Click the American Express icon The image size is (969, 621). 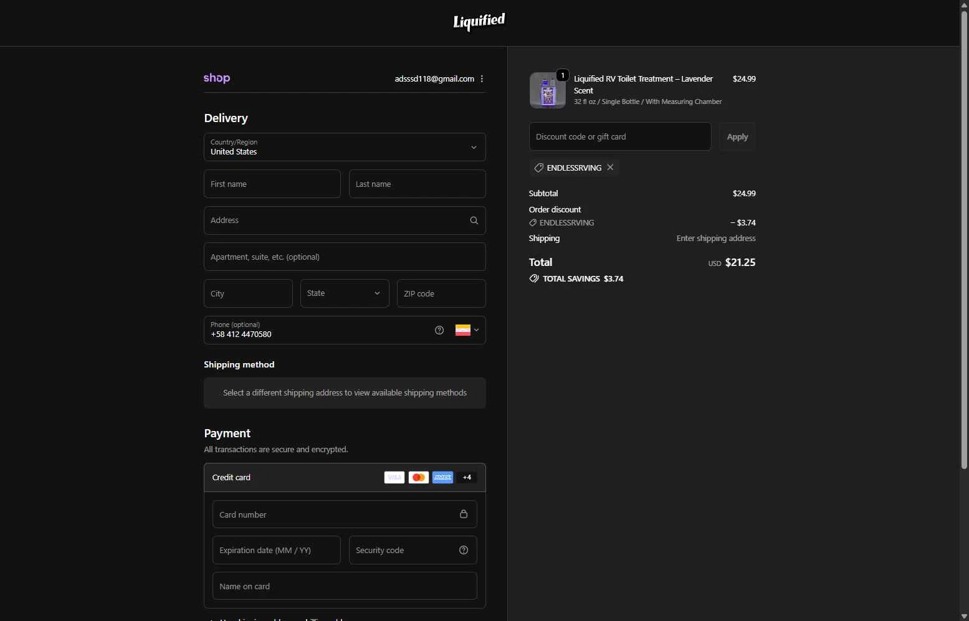coord(443,478)
